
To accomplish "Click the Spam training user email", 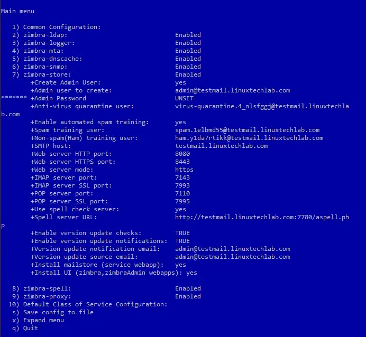I will [247, 130].
